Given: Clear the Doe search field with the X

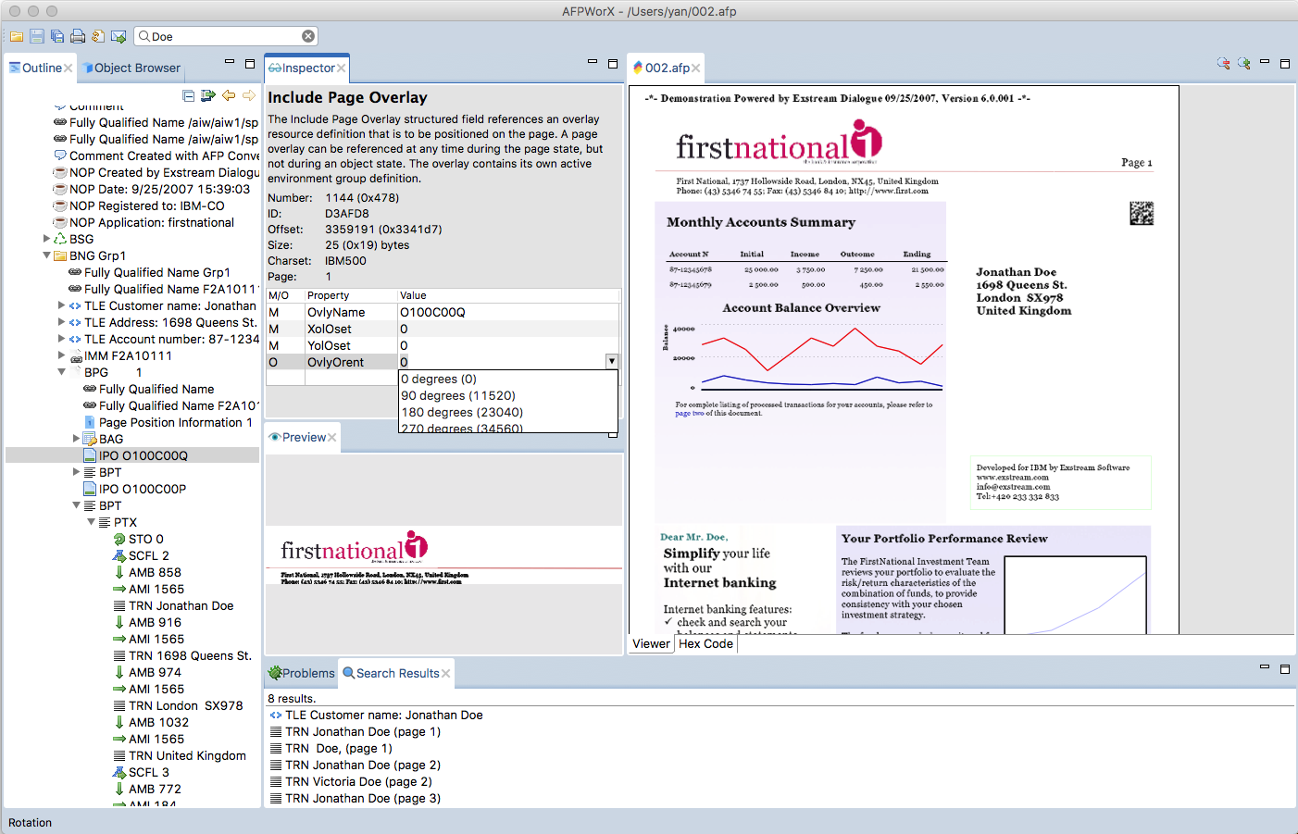Looking at the screenshot, I should coord(307,35).
